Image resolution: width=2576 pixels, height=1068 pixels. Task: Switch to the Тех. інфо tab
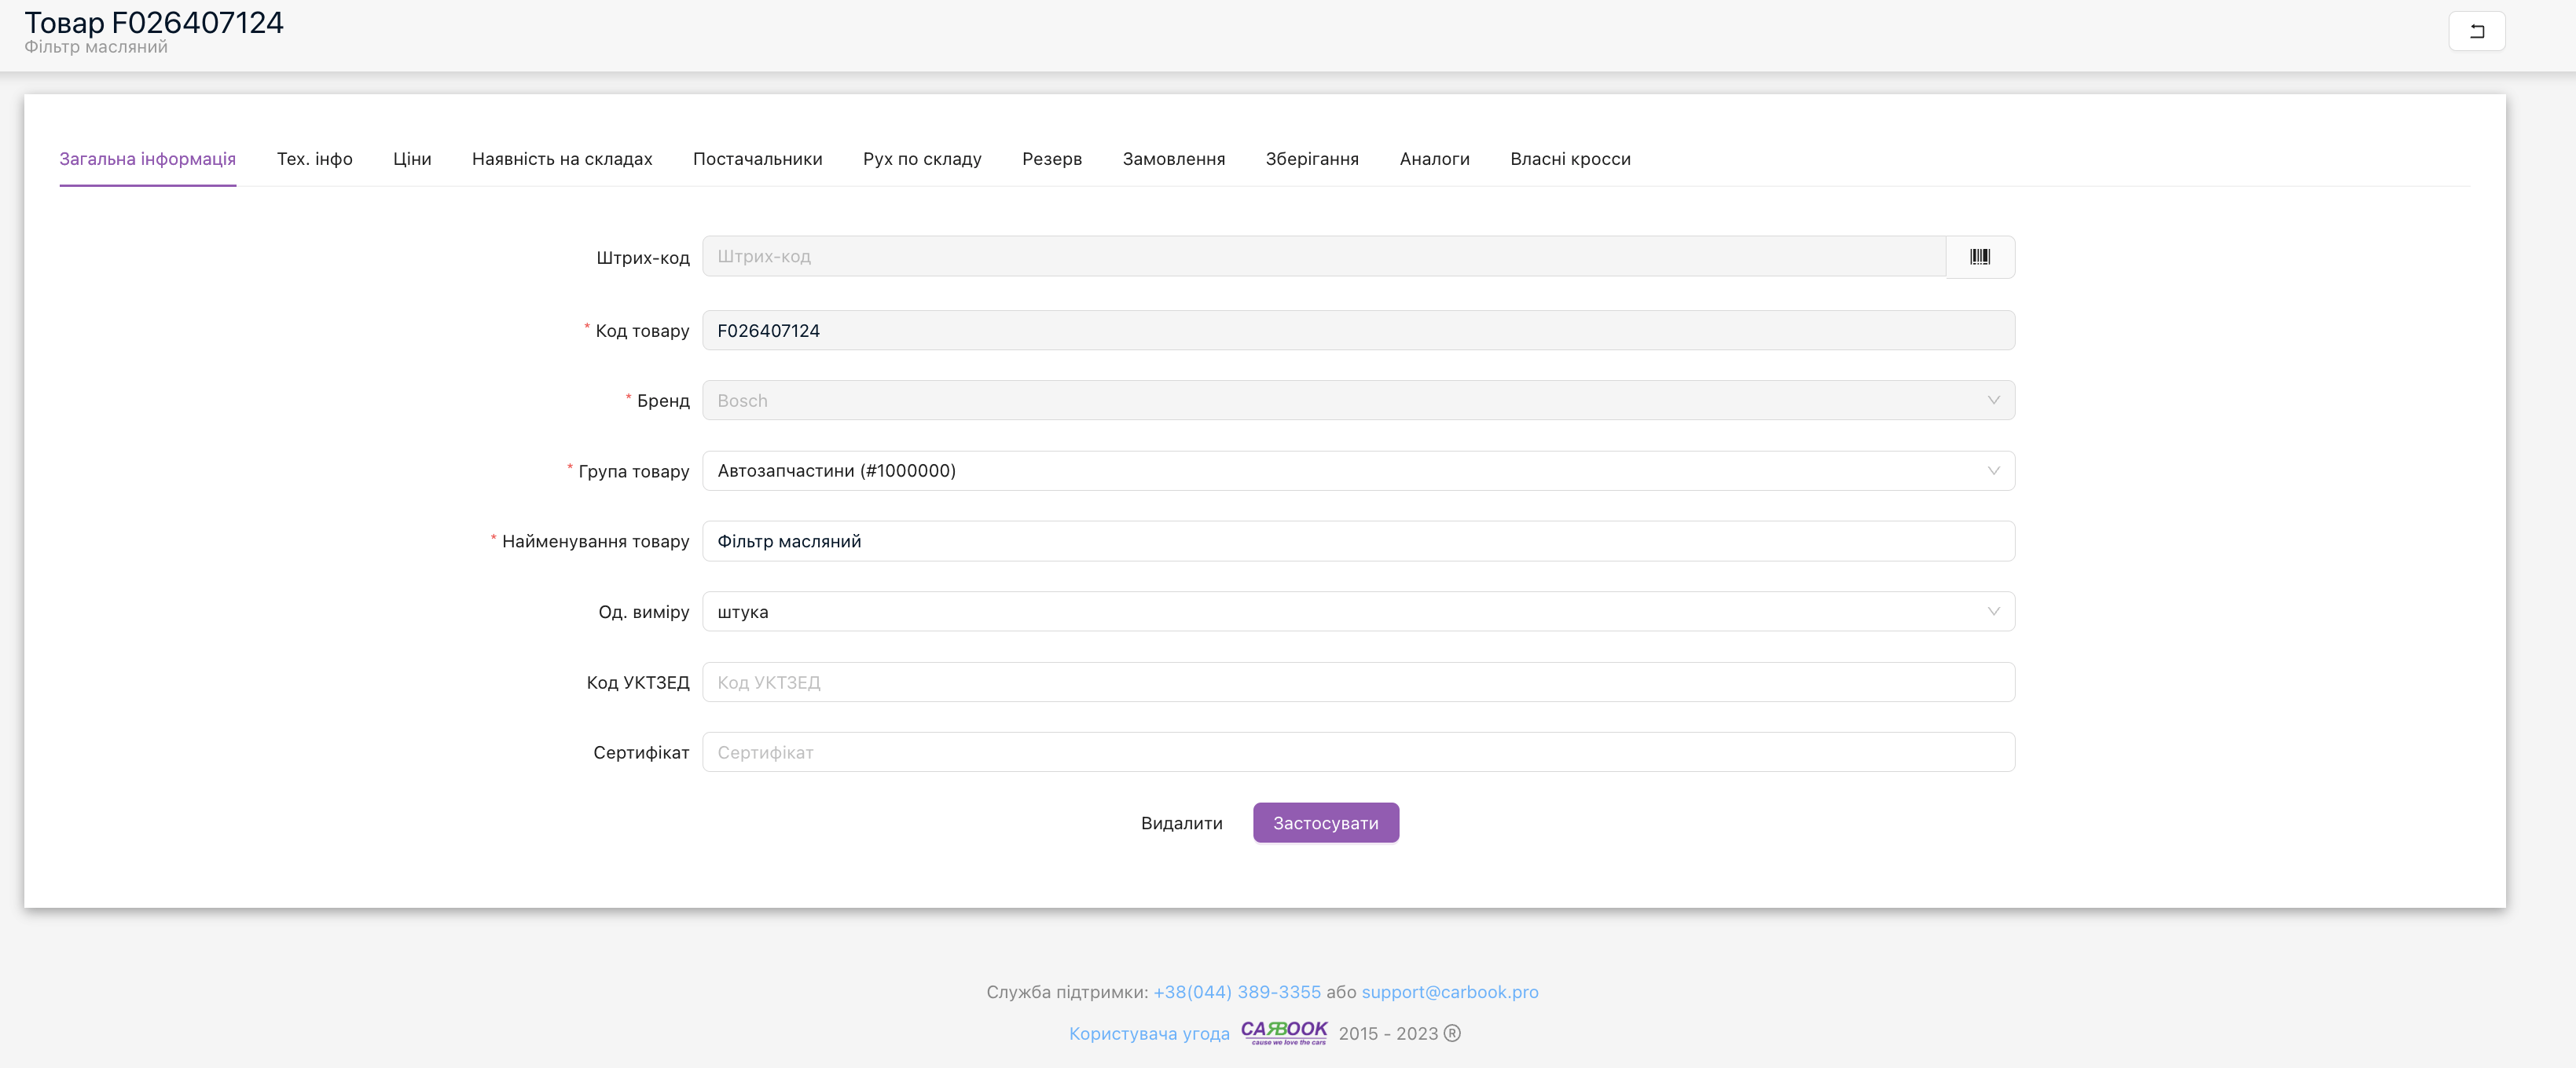coord(314,159)
